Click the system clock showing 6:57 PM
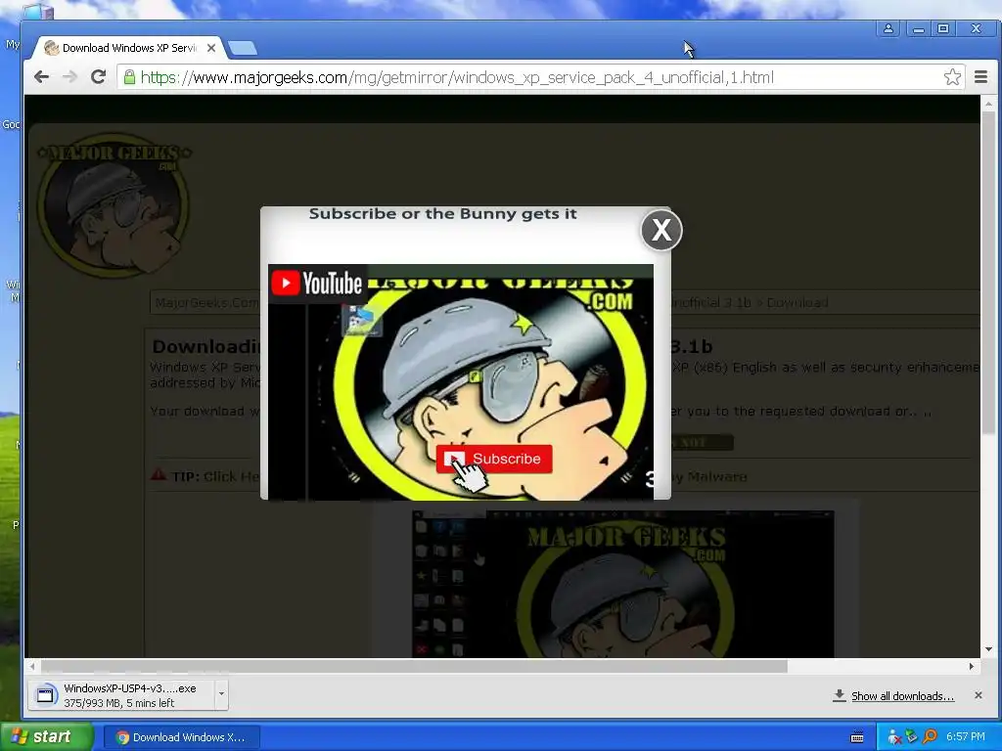The width and height of the screenshot is (1002, 751). pyautogui.click(x=966, y=737)
